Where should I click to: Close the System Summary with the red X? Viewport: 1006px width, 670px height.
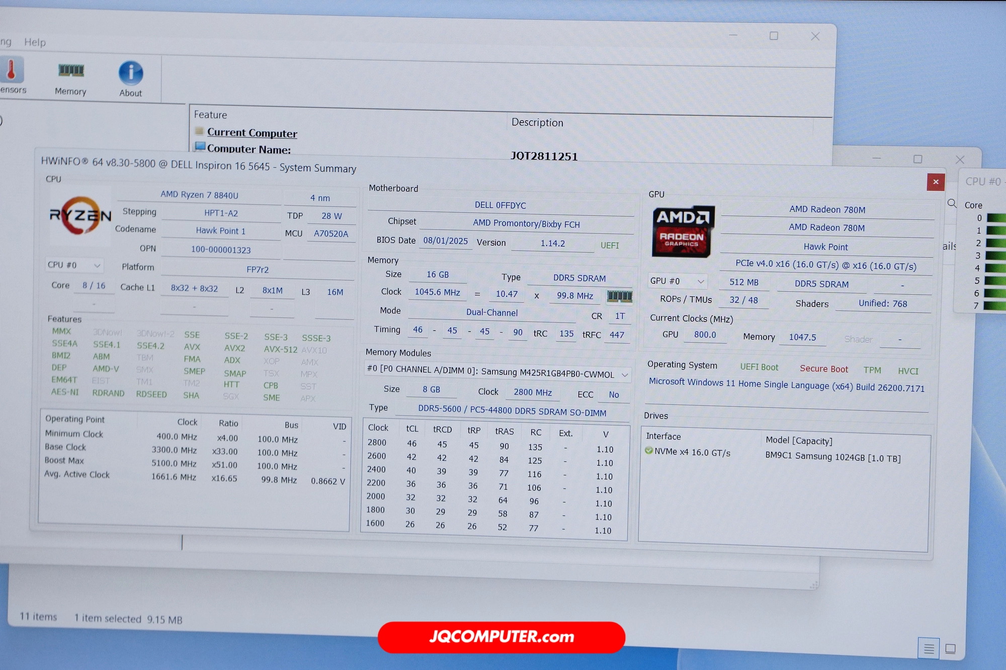[935, 182]
